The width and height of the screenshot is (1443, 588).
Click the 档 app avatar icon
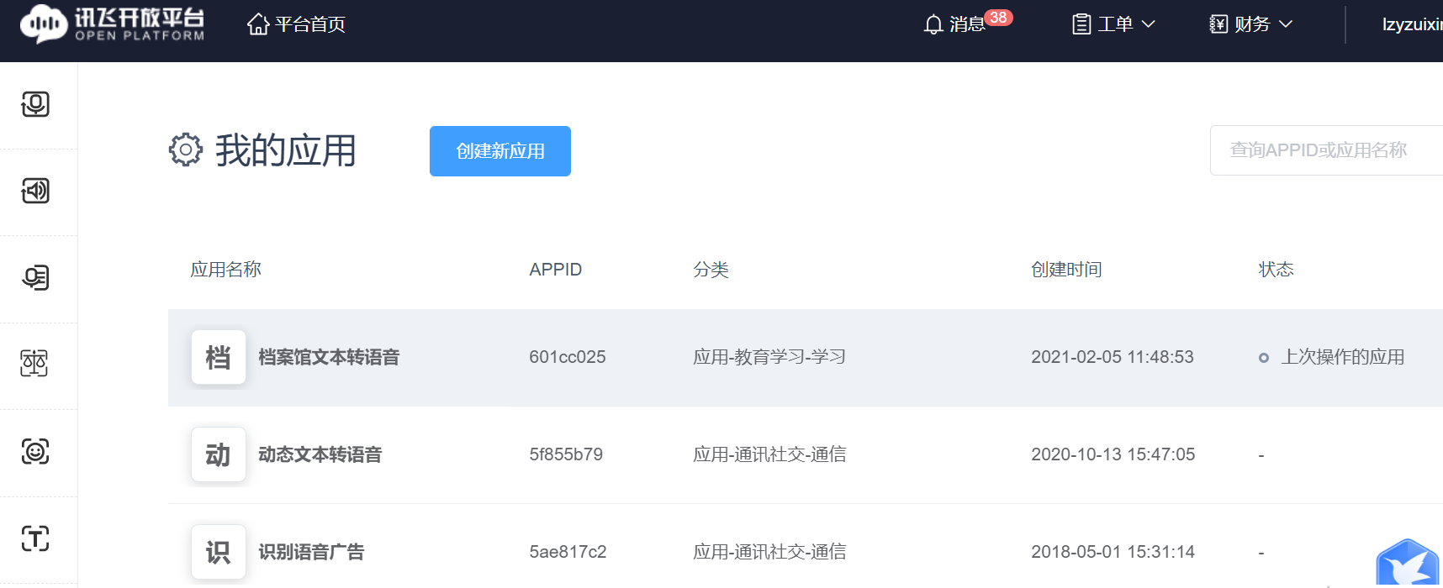tap(219, 357)
